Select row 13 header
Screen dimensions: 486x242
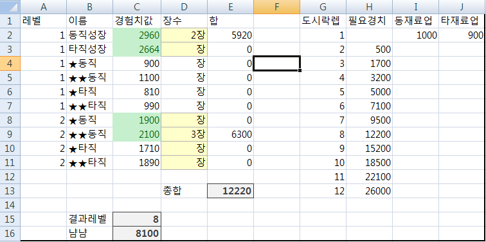point(10,191)
